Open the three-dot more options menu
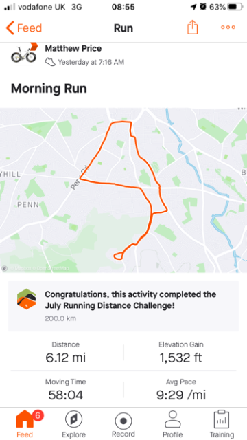 coord(228,27)
